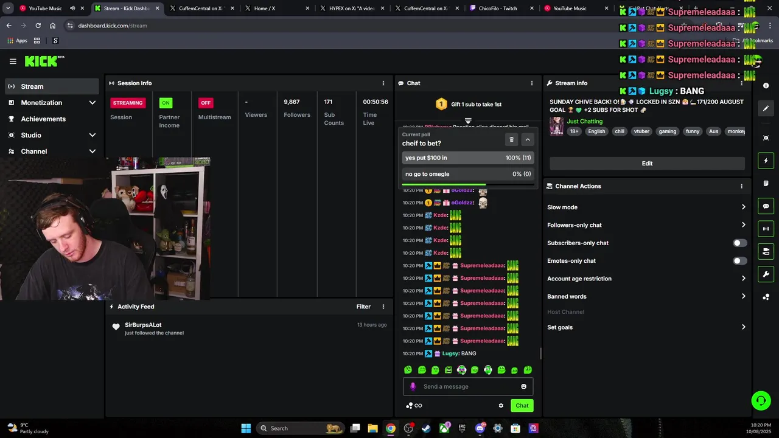
Task: Switch to the ChicoFilo Twitch browser tab
Action: tap(502, 9)
